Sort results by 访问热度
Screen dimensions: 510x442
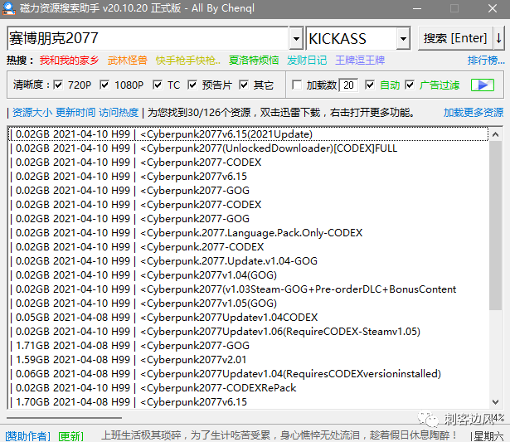tap(119, 113)
